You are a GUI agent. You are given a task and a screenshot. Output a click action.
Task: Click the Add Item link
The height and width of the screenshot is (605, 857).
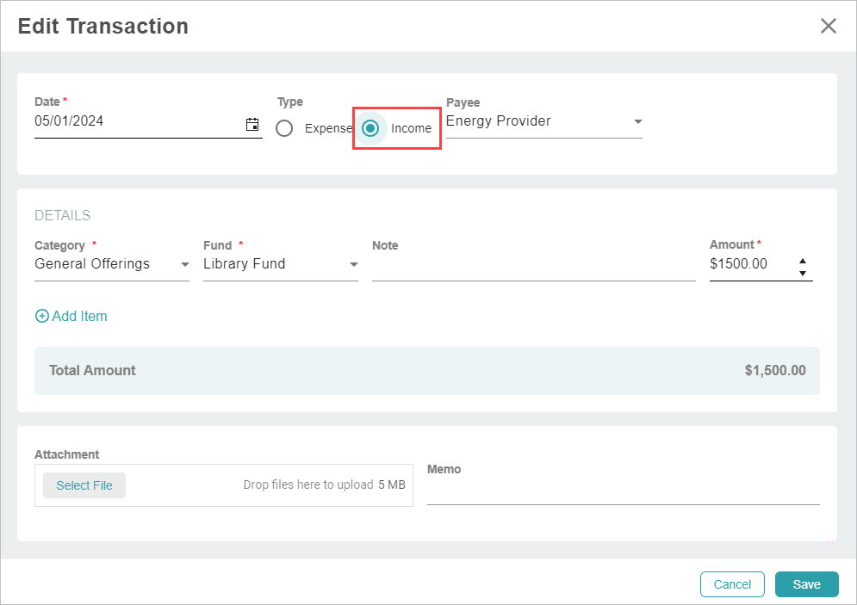coord(71,316)
